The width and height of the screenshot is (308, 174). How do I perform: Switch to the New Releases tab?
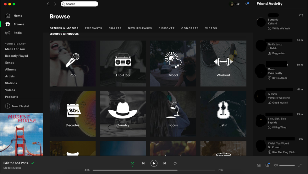coord(140,28)
